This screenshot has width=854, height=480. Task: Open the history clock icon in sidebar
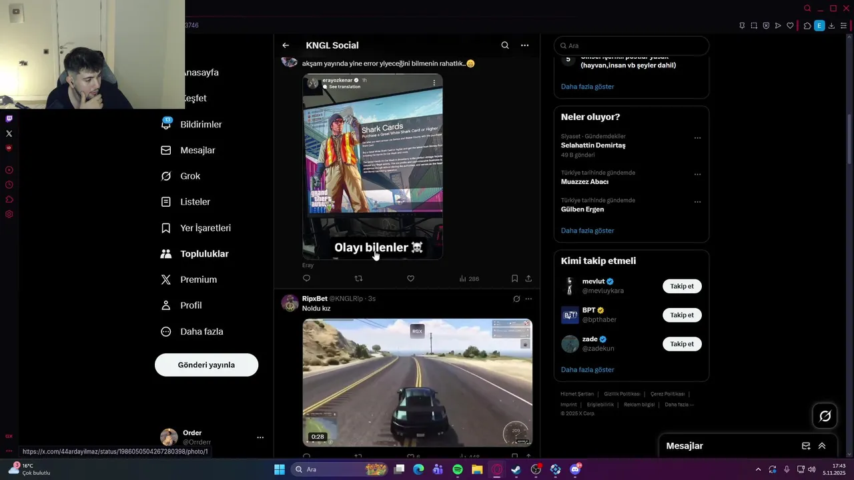pos(9,185)
